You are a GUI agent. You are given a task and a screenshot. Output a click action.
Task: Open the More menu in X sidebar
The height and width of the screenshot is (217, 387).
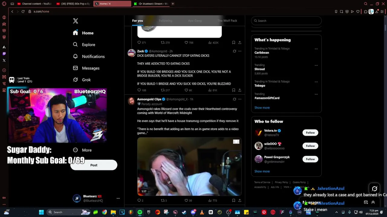83,150
